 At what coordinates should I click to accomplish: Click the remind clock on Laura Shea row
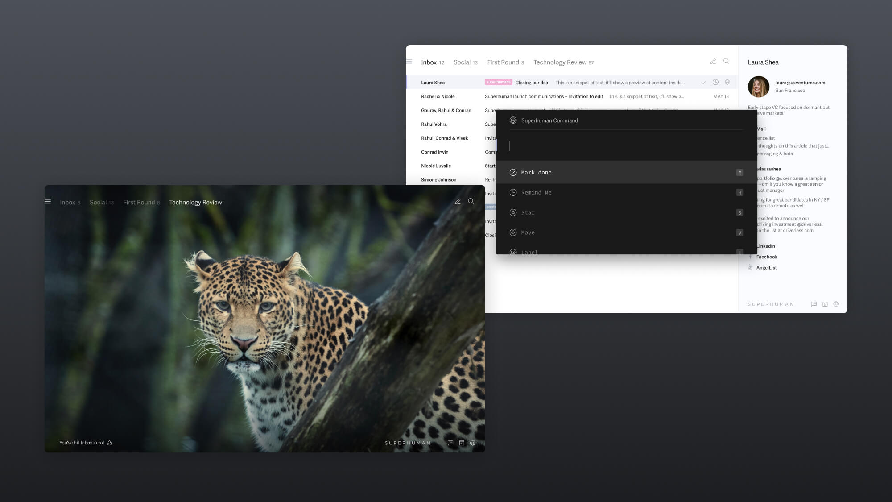(x=715, y=83)
